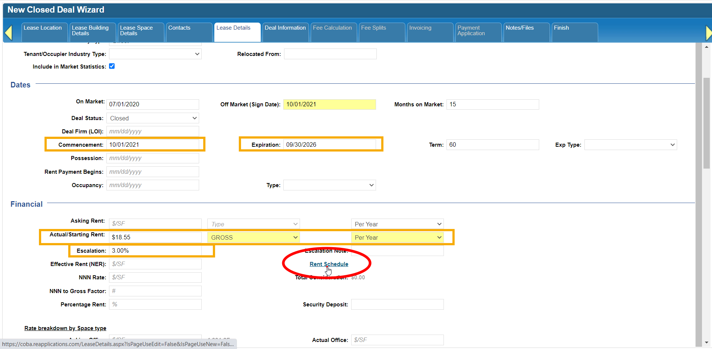712x349 pixels.
Task: Click the Commencement date field
Action: [153, 145]
